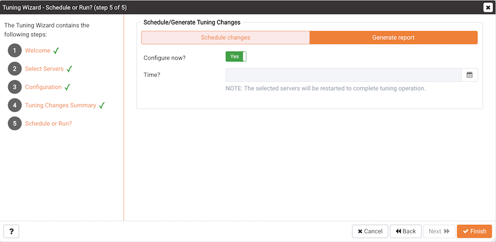
Task: Cancel the tuning wizard
Action: pos(370,231)
